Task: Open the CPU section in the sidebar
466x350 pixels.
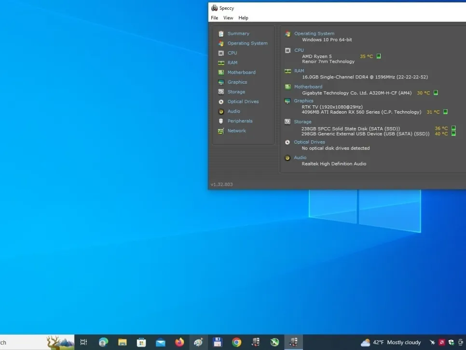Action: click(x=232, y=53)
